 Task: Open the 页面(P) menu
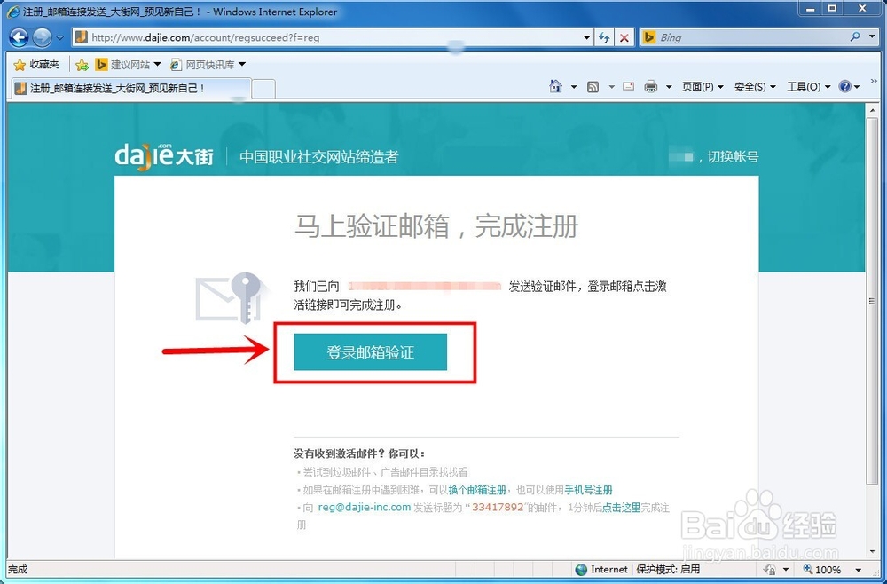703,87
